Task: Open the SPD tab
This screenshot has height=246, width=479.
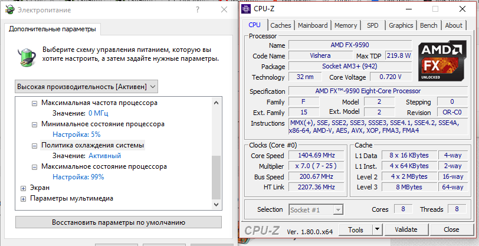Action: click(372, 25)
